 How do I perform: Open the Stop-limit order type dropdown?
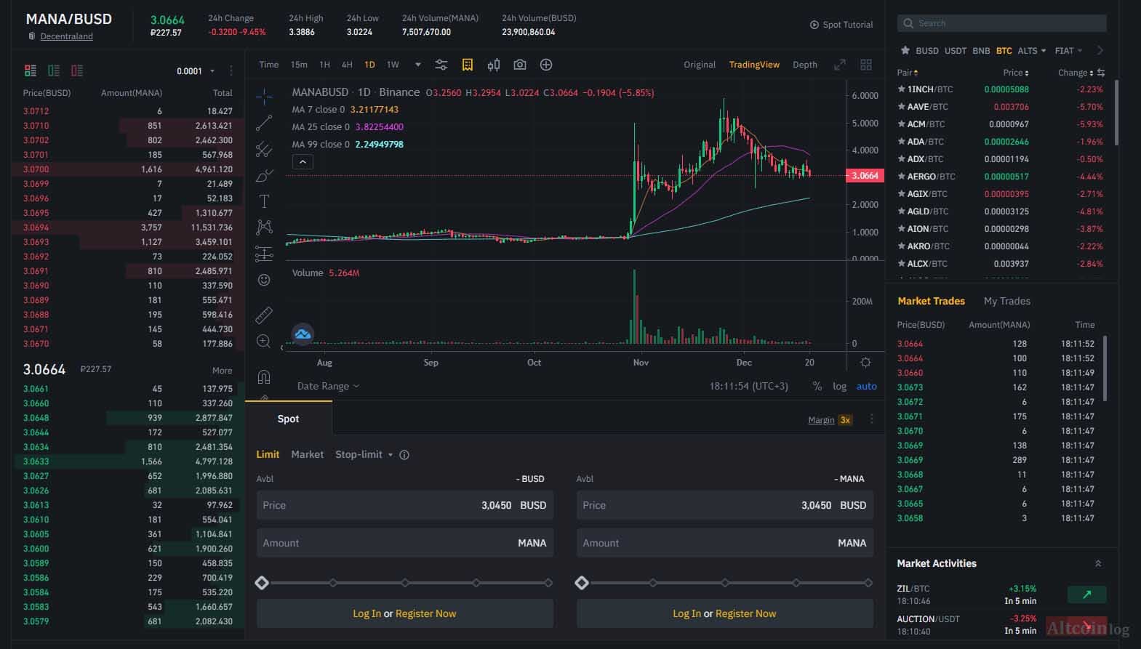364,454
